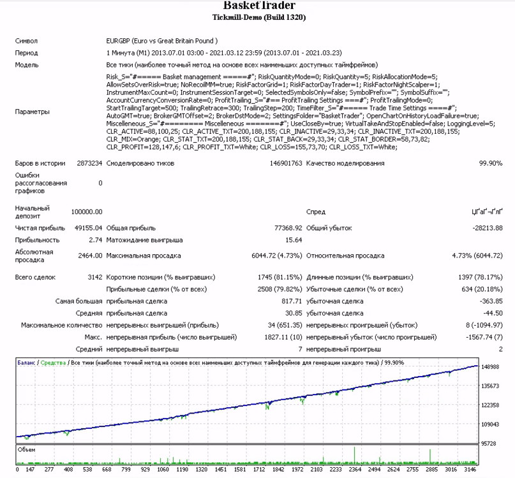515x478 pixels.
Task: Click the average loss trade value '-44.50'
Action: point(493,314)
